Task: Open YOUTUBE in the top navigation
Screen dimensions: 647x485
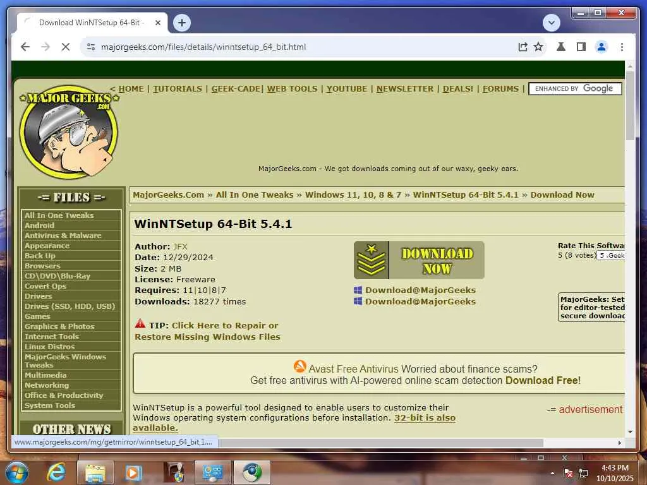Action: tap(347, 88)
